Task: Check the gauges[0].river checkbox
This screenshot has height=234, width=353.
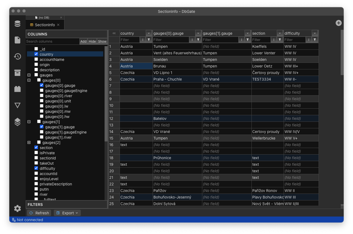Action: (x=41, y=96)
